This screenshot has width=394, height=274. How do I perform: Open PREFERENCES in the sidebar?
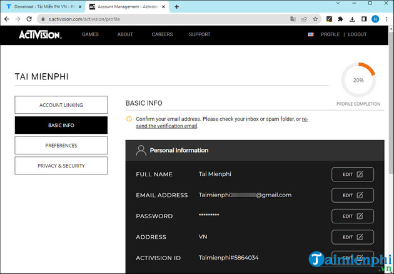point(61,146)
